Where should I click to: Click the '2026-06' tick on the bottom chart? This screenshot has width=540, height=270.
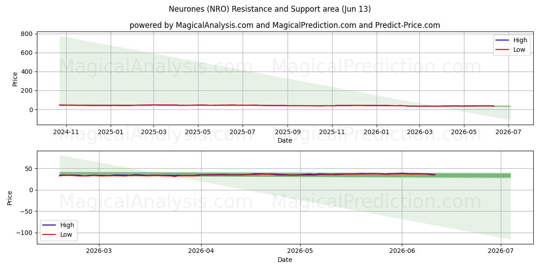402,251
